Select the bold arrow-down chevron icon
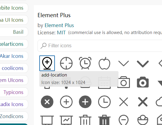 point(143,64)
